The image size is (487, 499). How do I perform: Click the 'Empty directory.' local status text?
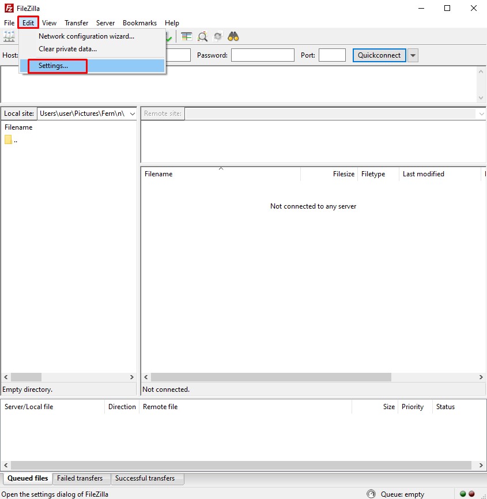point(27,389)
